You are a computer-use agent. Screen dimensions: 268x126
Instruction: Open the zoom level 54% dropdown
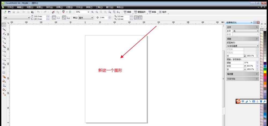(88, 12)
